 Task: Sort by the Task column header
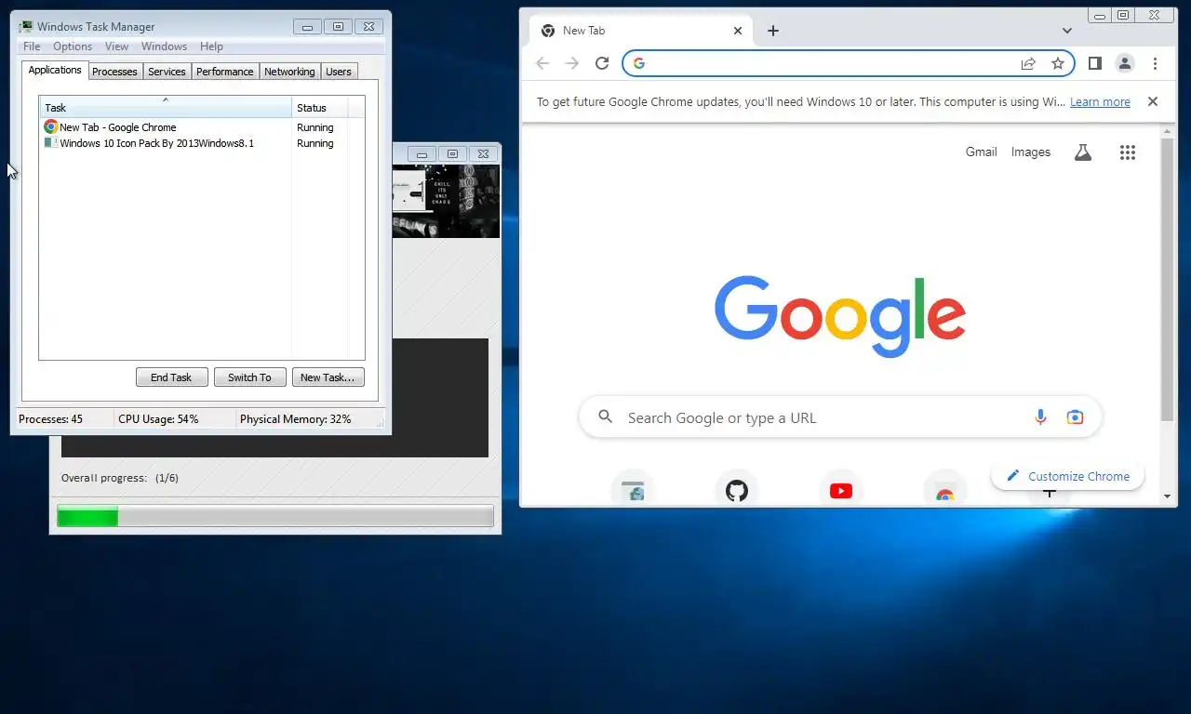166,108
